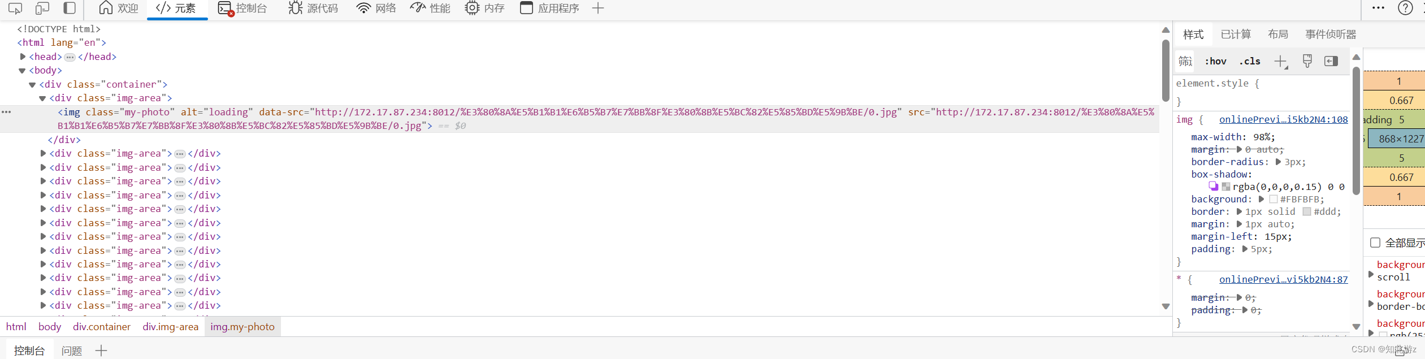Click the plus icon to add more tools
The image size is (1425, 359).
pos(597,8)
